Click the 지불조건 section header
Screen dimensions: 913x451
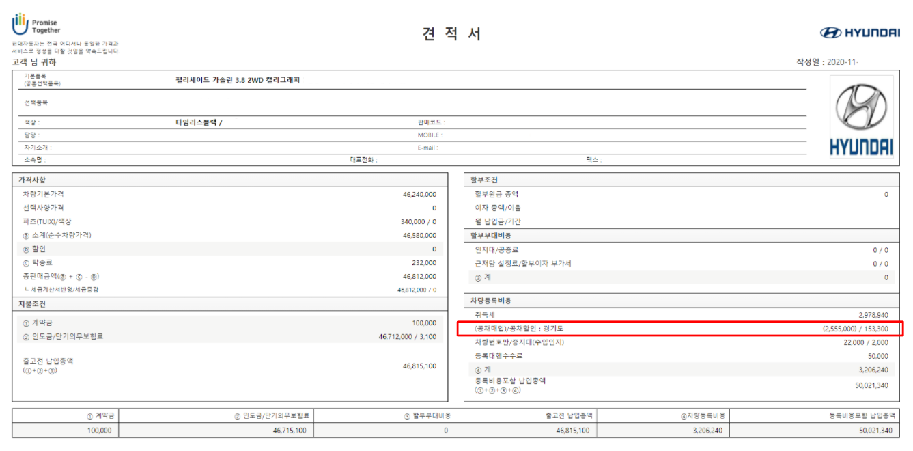click(32, 304)
